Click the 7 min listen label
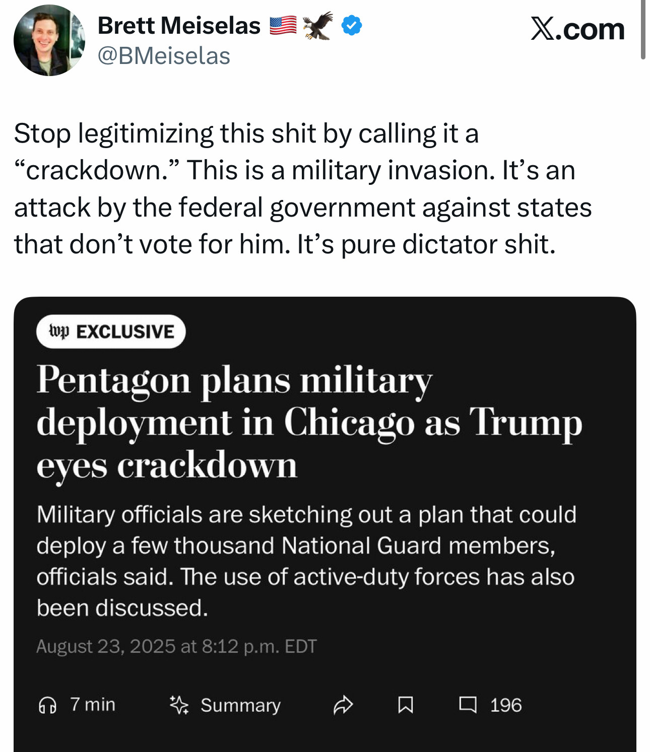Screen dimensions: 650x752 point(93,704)
